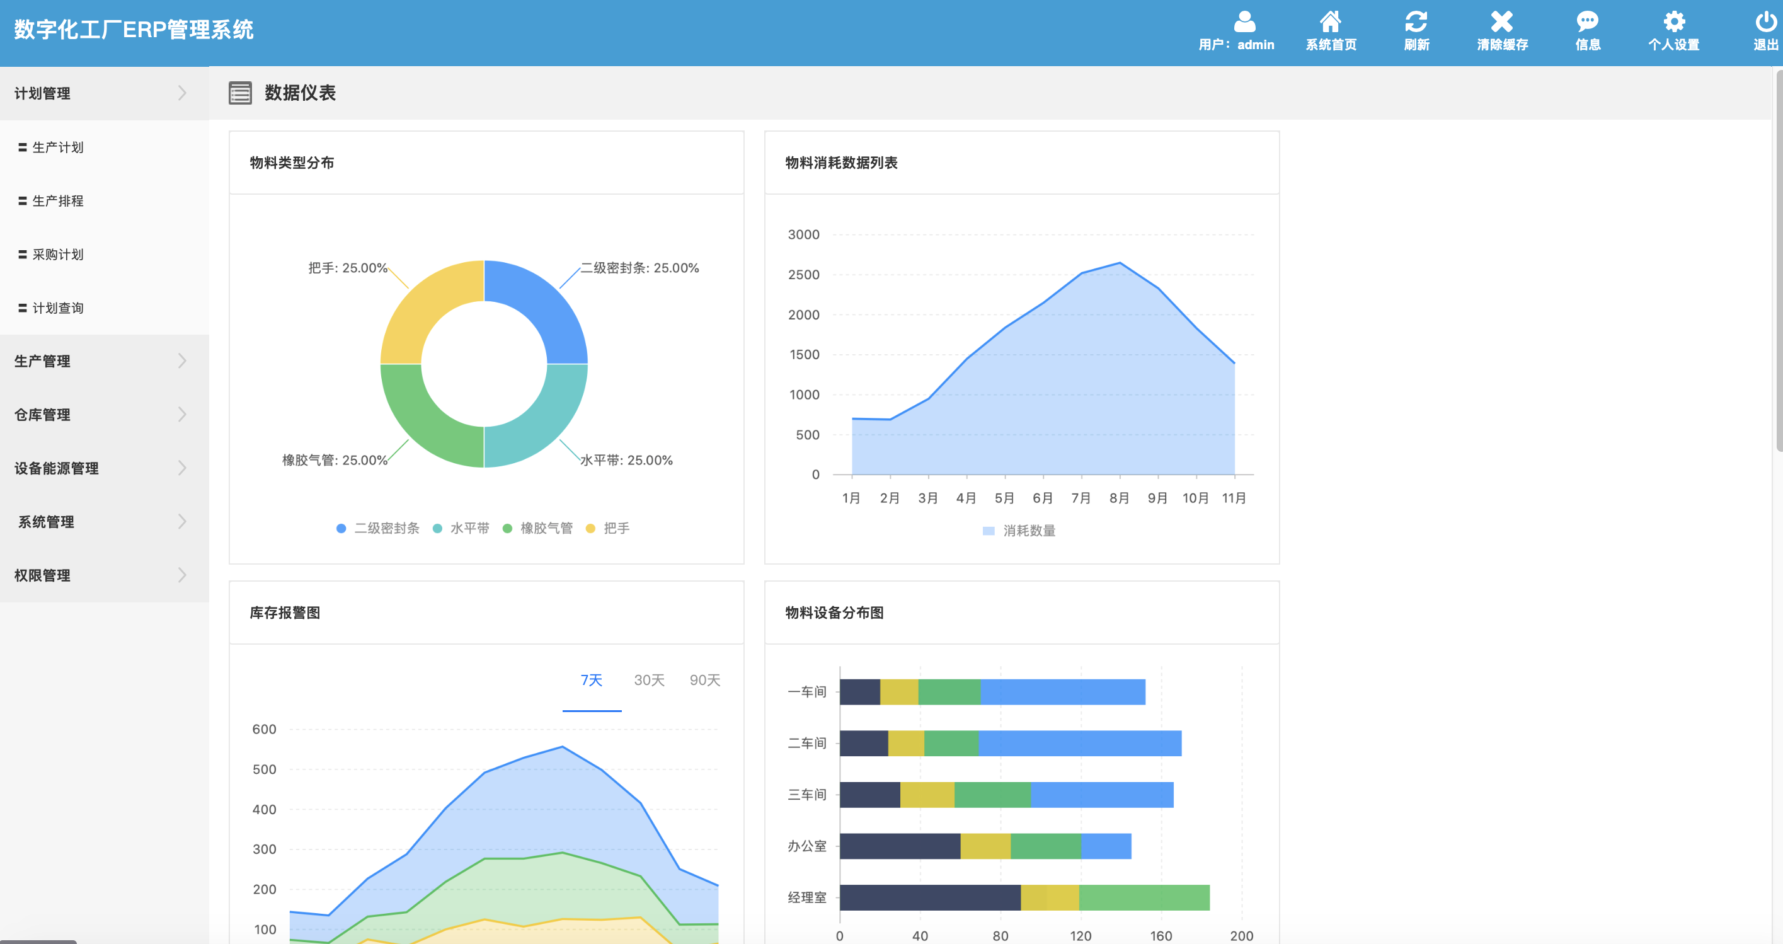Click the 经理室 dark navy bar segment
Image resolution: width=1783 pixels, height=944 pixels.
(931, 897)
